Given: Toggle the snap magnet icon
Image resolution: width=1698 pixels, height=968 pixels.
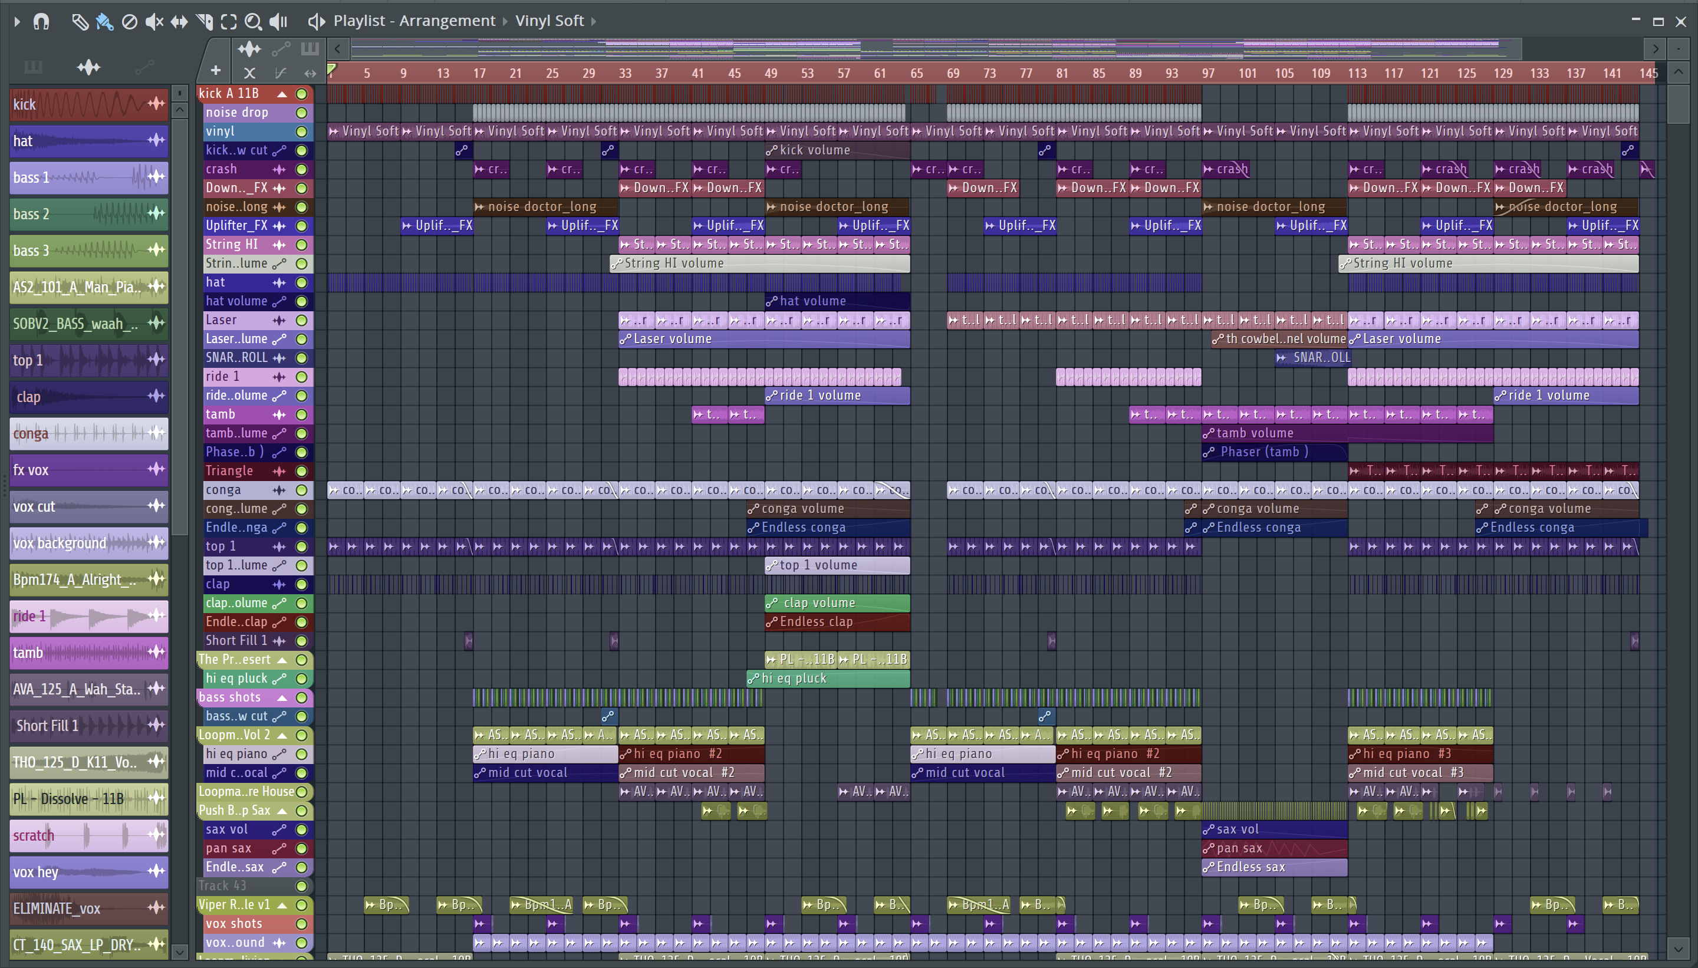Looking at the screenshot, I should [x=41, y=22].
